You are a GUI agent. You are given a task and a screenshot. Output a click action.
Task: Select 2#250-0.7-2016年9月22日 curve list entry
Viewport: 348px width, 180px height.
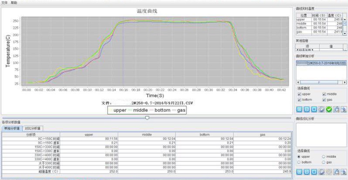pyautogui.click(x=321, y=63)
